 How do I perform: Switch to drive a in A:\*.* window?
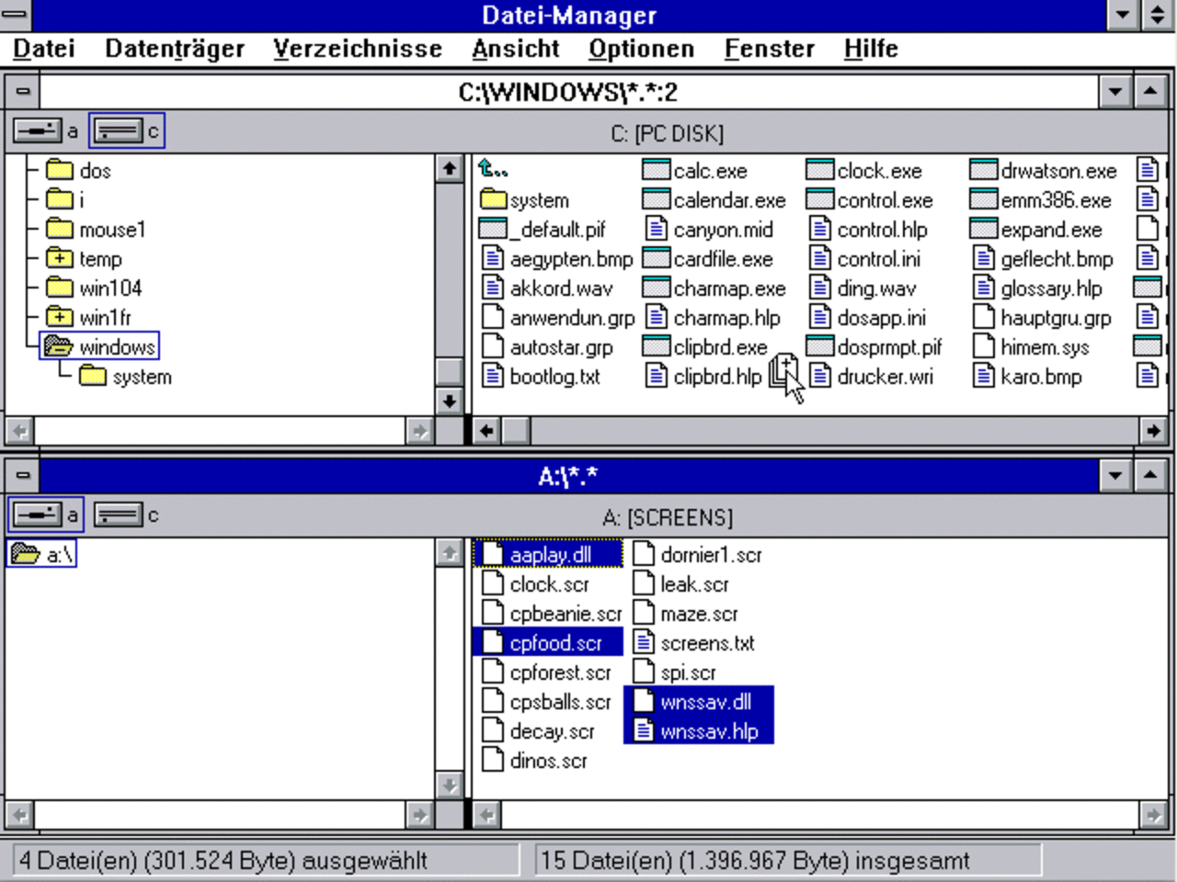[37, 515]
